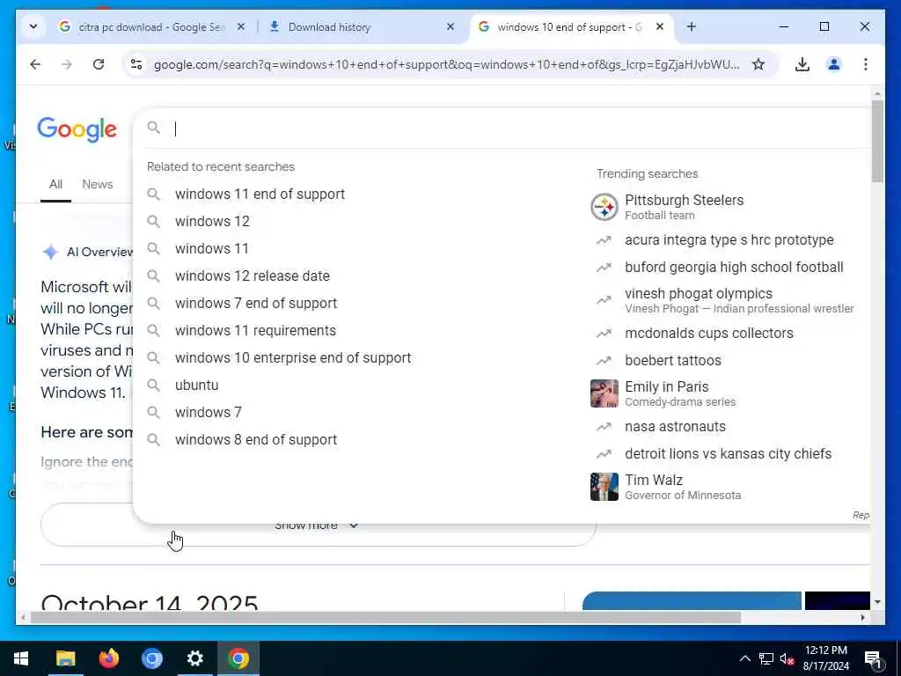The height and width of the screenshot is (676, 901).
Task: Open trending acura integra type s hrc prototype
Action: [x=729, y=240]
